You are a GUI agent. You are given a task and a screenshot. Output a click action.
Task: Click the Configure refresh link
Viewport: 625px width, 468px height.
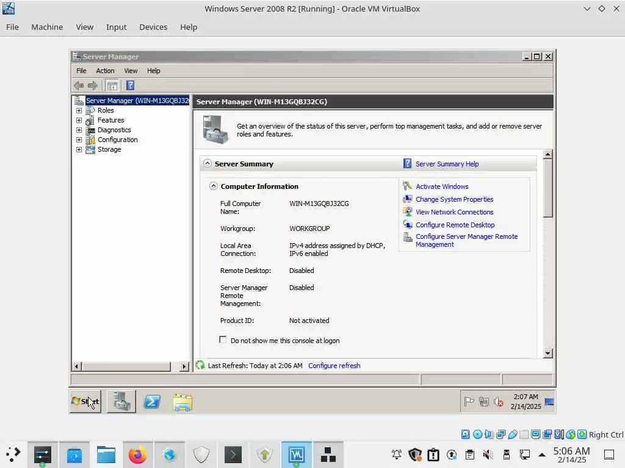tap(334, 366)
